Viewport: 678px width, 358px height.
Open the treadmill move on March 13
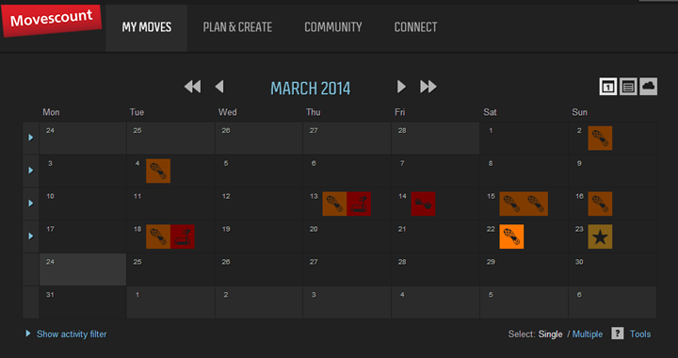tap(359, 203)
